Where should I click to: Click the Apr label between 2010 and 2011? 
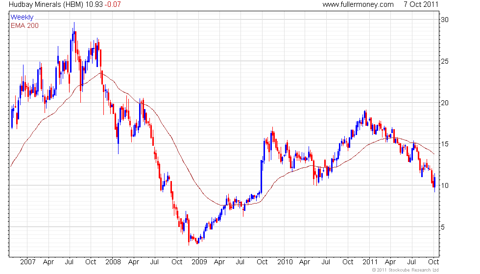coord(304,262)
